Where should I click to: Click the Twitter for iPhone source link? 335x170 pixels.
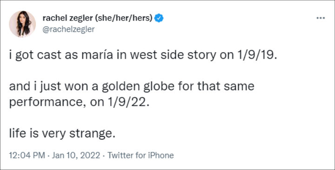(x=141, y=155)
